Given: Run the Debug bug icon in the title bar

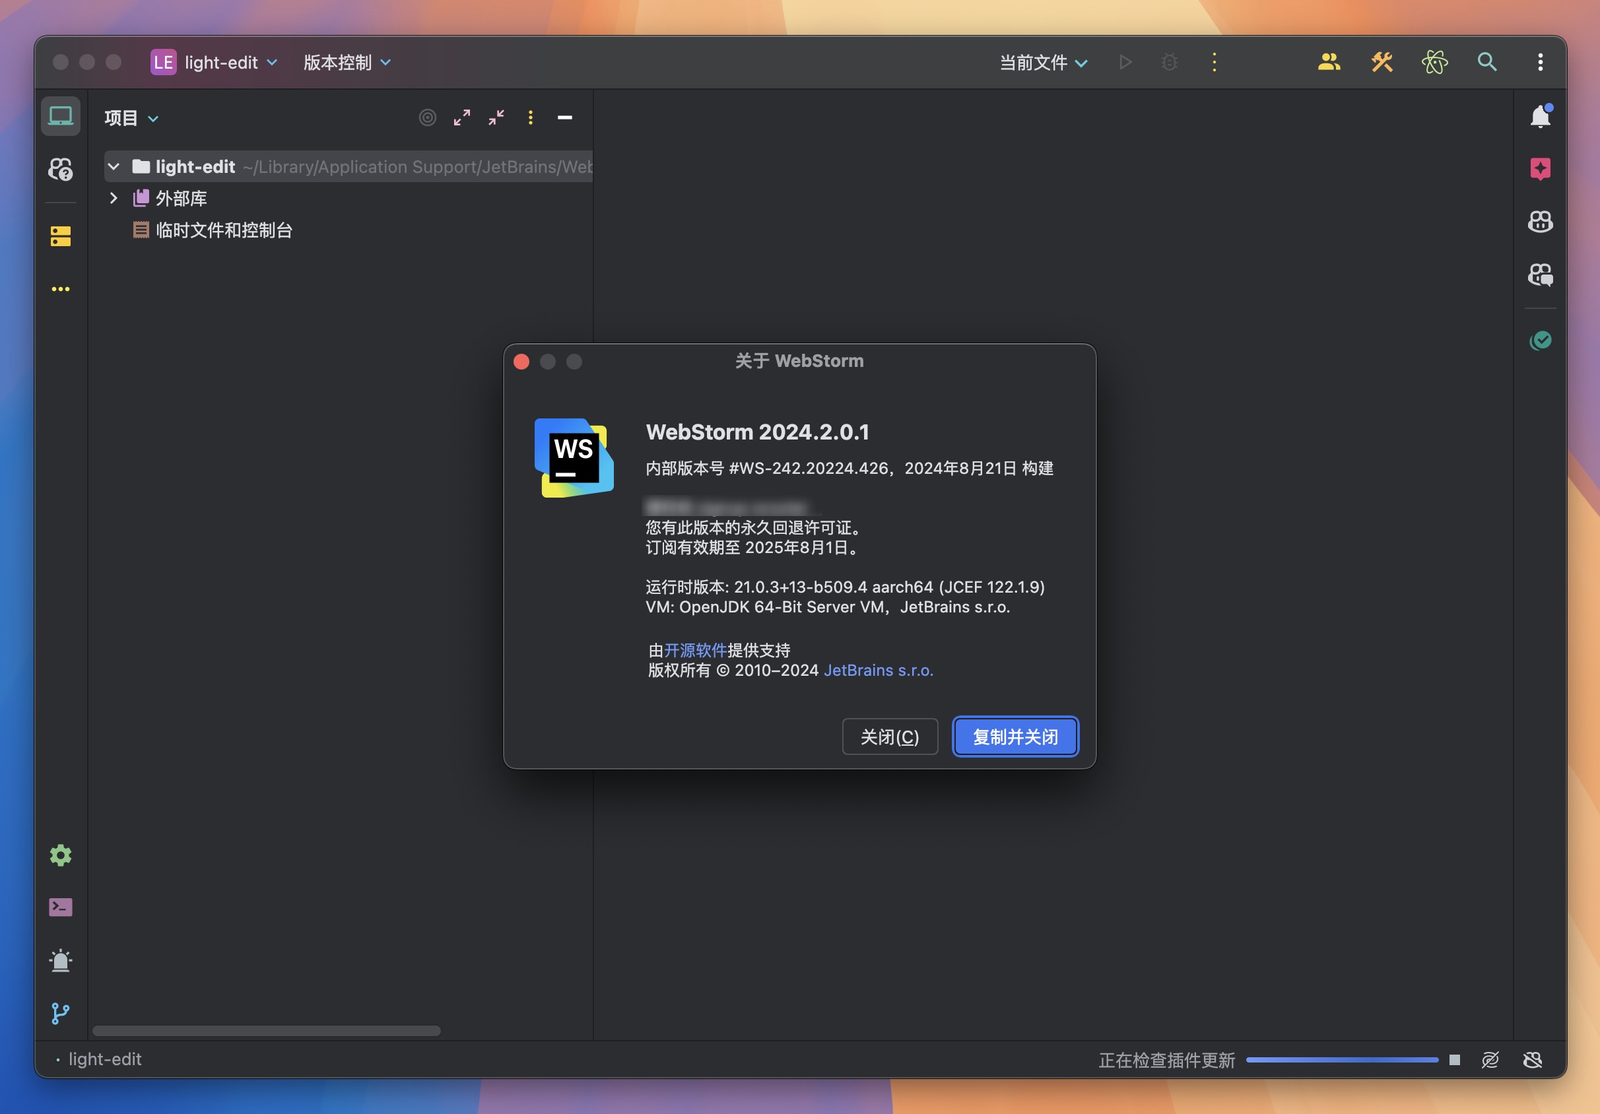Looking at the screenshot, I should [1168, 62].
